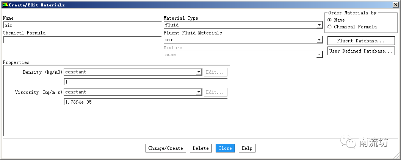Open Help for materials dialog
The width and height of the screenshot is (401, 160).
pyautogui.click(x=247, y=148)
